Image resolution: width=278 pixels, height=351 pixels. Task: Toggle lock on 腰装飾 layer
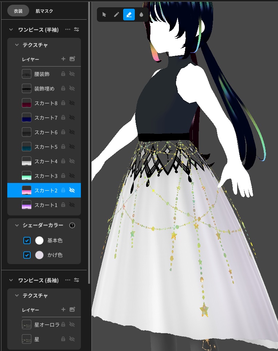point(63,74)
